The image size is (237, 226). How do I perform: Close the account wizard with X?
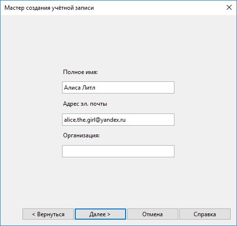[229, 7]
